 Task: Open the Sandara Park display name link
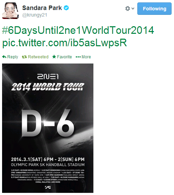(42, 8)
